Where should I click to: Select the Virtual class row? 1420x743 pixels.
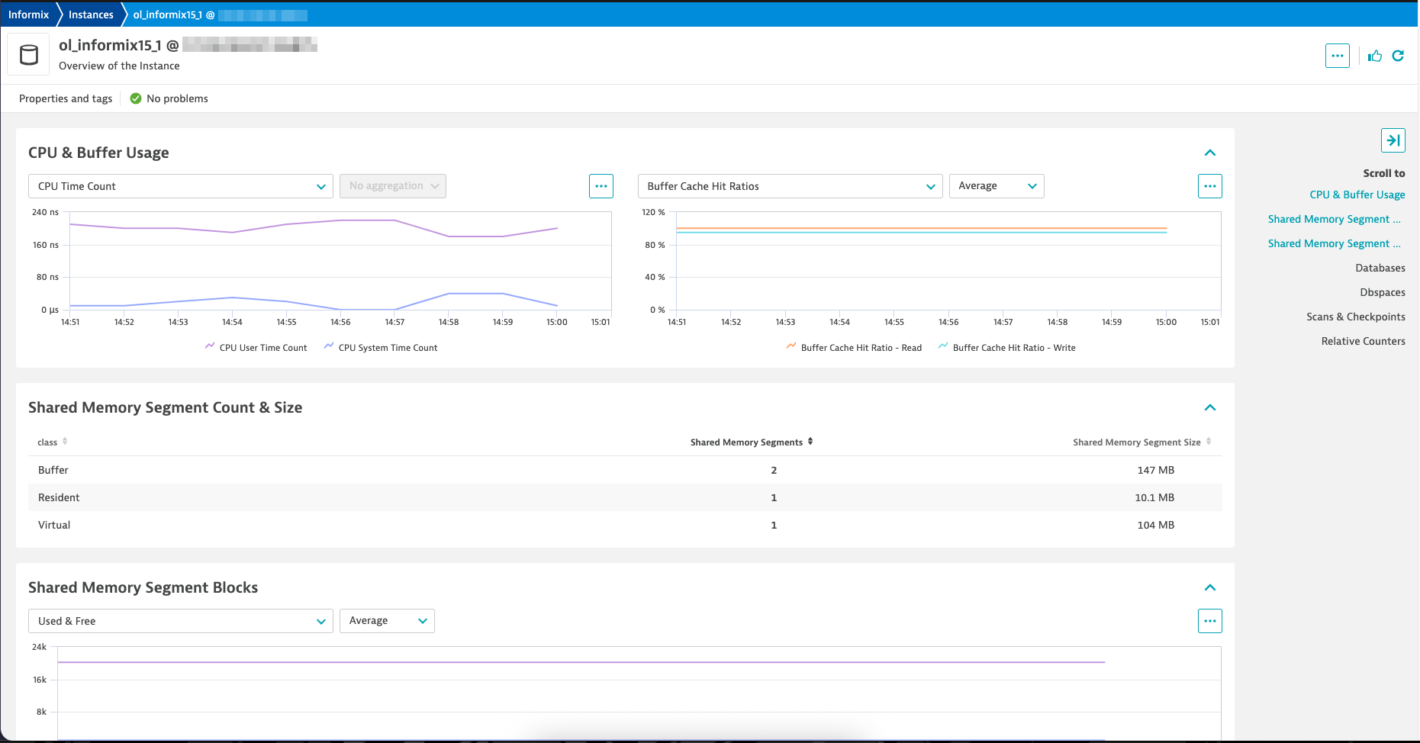(625, 525)
